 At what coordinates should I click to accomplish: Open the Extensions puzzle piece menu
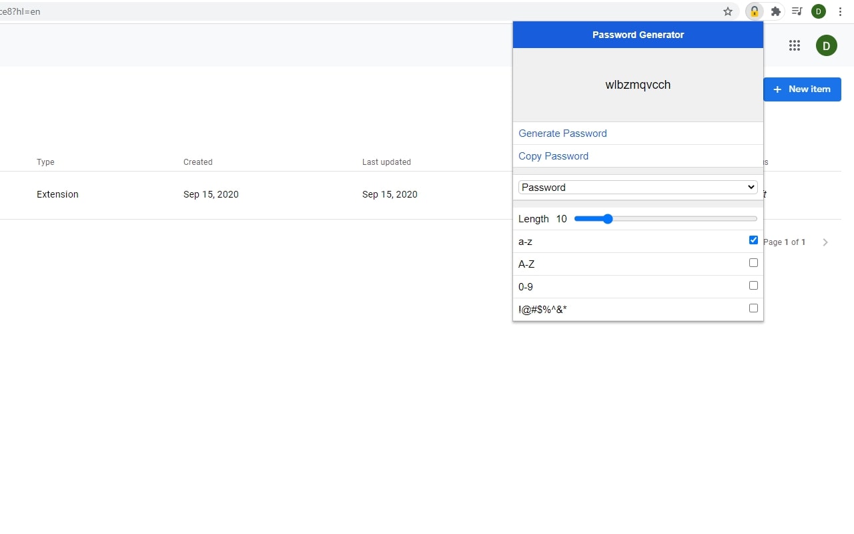point(775,11)
